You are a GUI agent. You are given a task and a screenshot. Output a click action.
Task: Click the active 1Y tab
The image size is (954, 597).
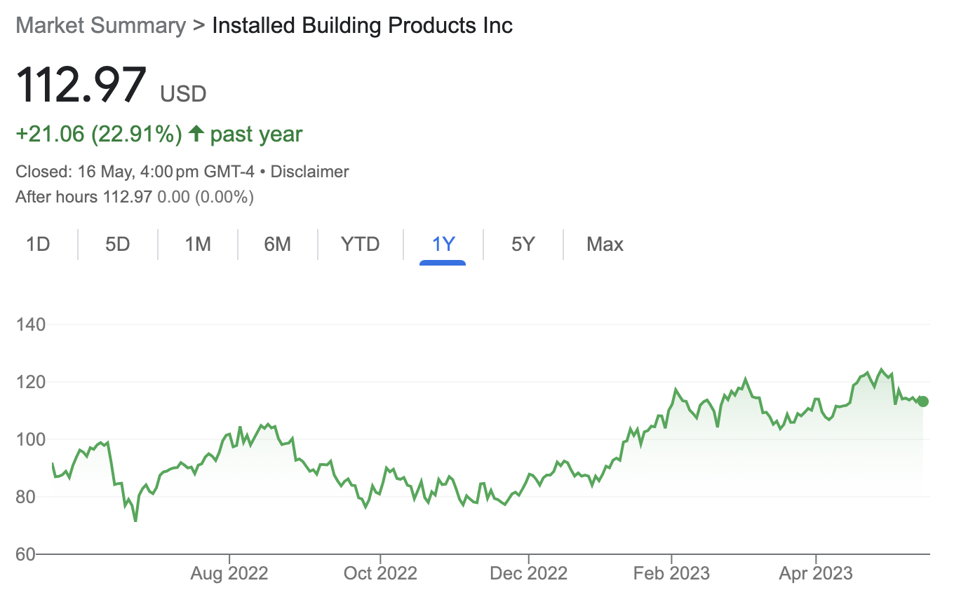[x=443, y=244]
